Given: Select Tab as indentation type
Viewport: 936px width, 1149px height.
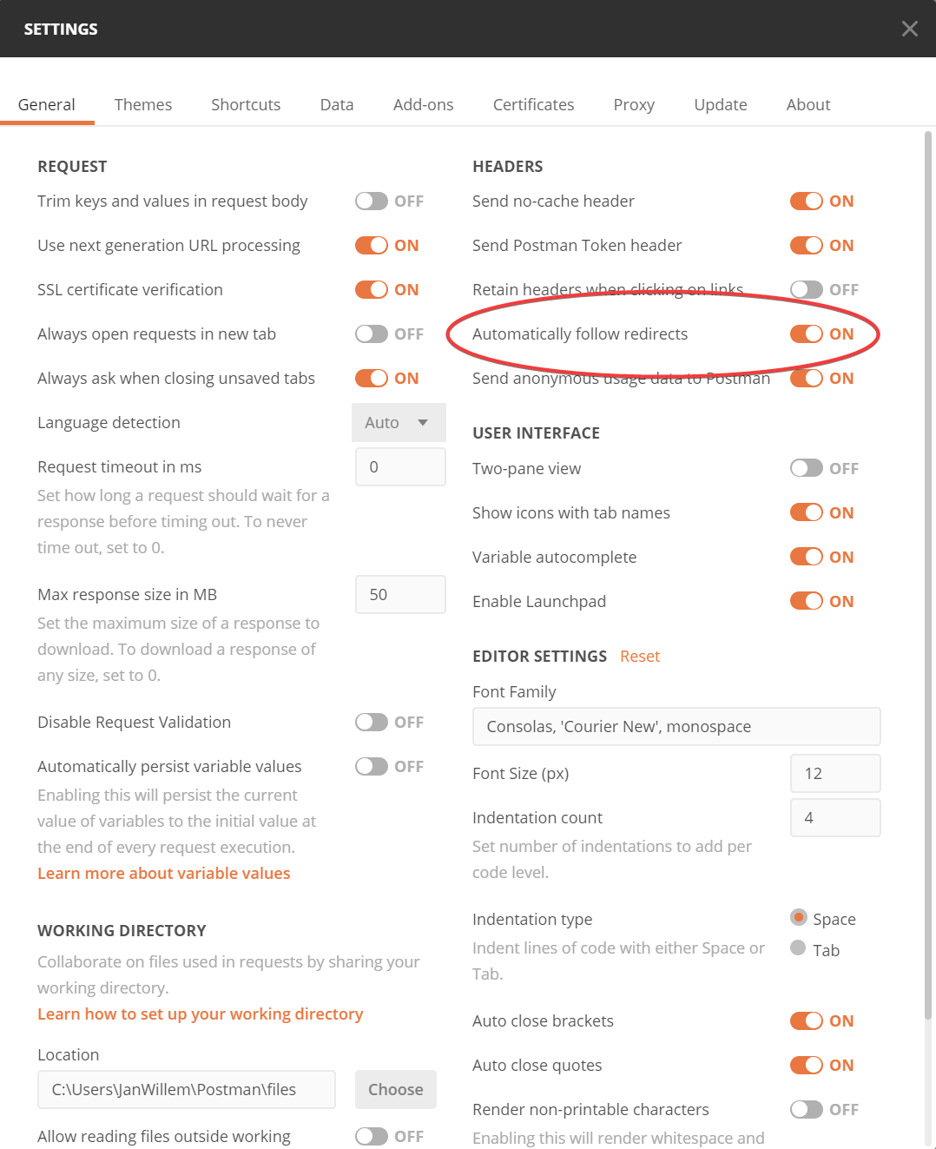Looking at the screenshot, I should [798, 948].
